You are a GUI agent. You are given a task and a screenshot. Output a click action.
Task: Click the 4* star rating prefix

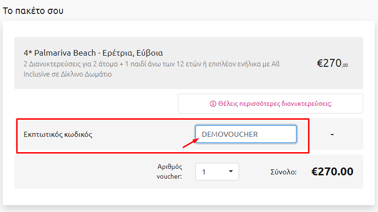click(28, 52)
